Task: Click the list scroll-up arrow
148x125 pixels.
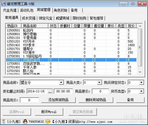Action: coord(140,26)
